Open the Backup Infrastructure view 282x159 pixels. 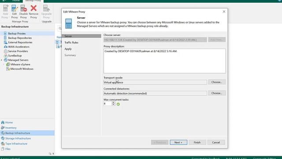18,133
